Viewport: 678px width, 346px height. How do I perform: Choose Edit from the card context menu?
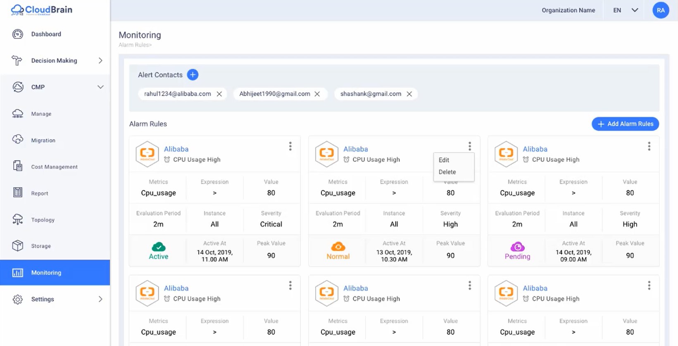(444, 160)
